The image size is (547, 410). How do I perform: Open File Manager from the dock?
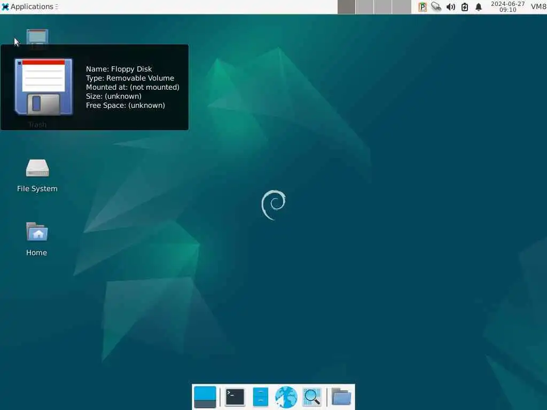point(260,397)
